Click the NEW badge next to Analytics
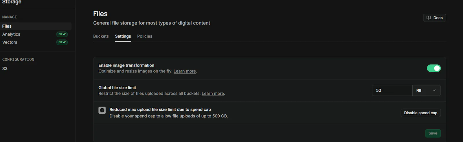The width and height of the screenshot is (463, 142). coord(62,34)
